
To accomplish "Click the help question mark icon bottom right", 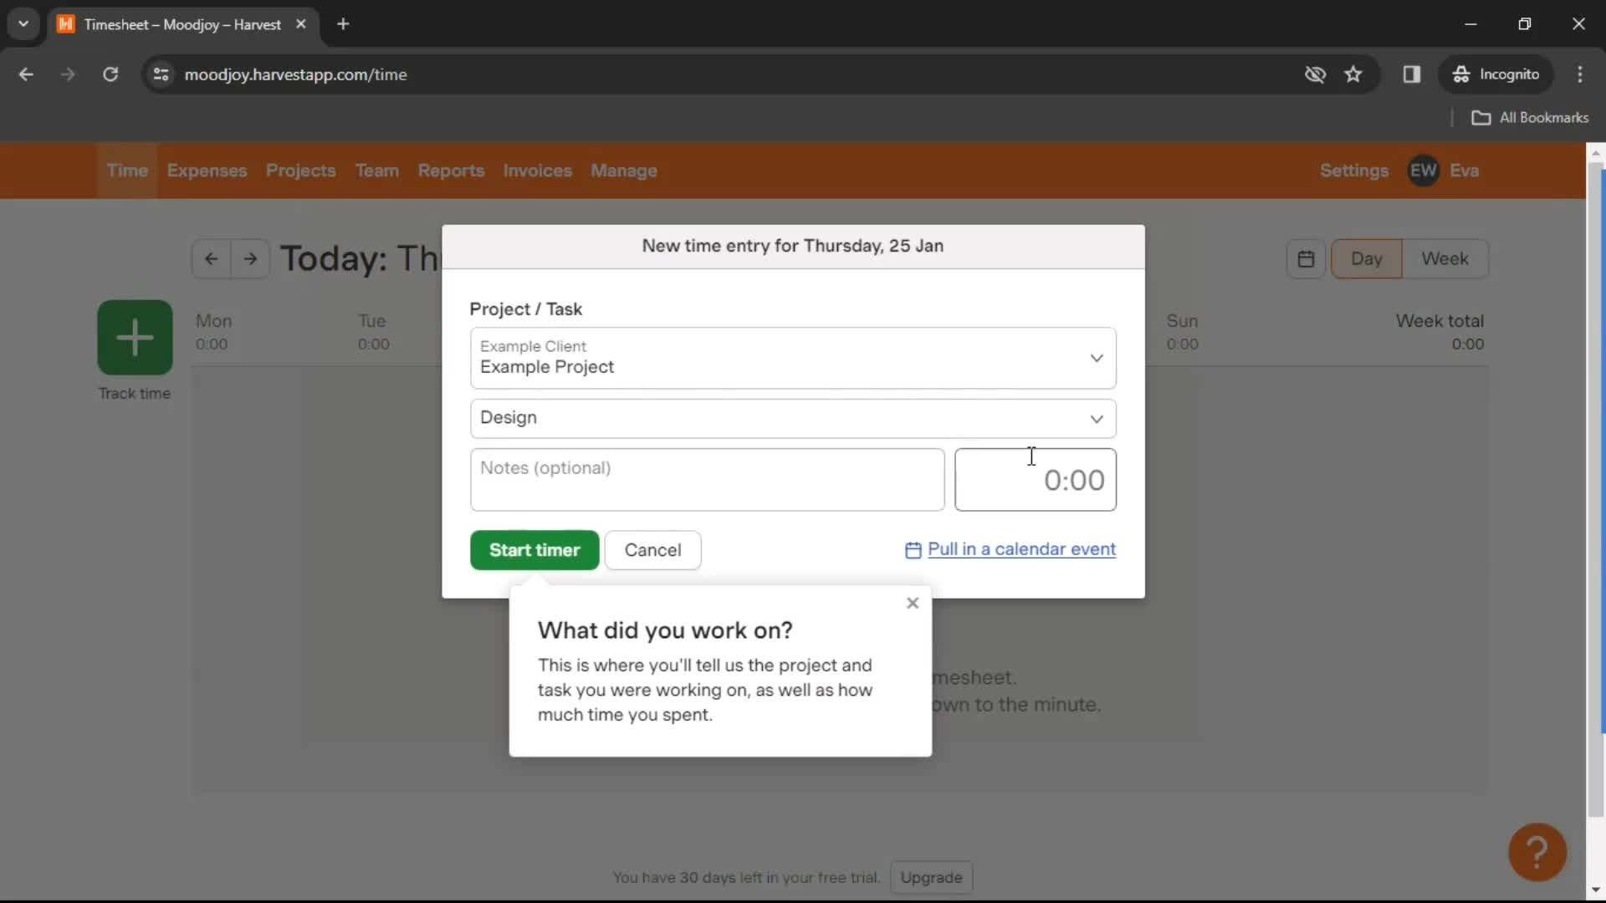I will coord(1537,851).
